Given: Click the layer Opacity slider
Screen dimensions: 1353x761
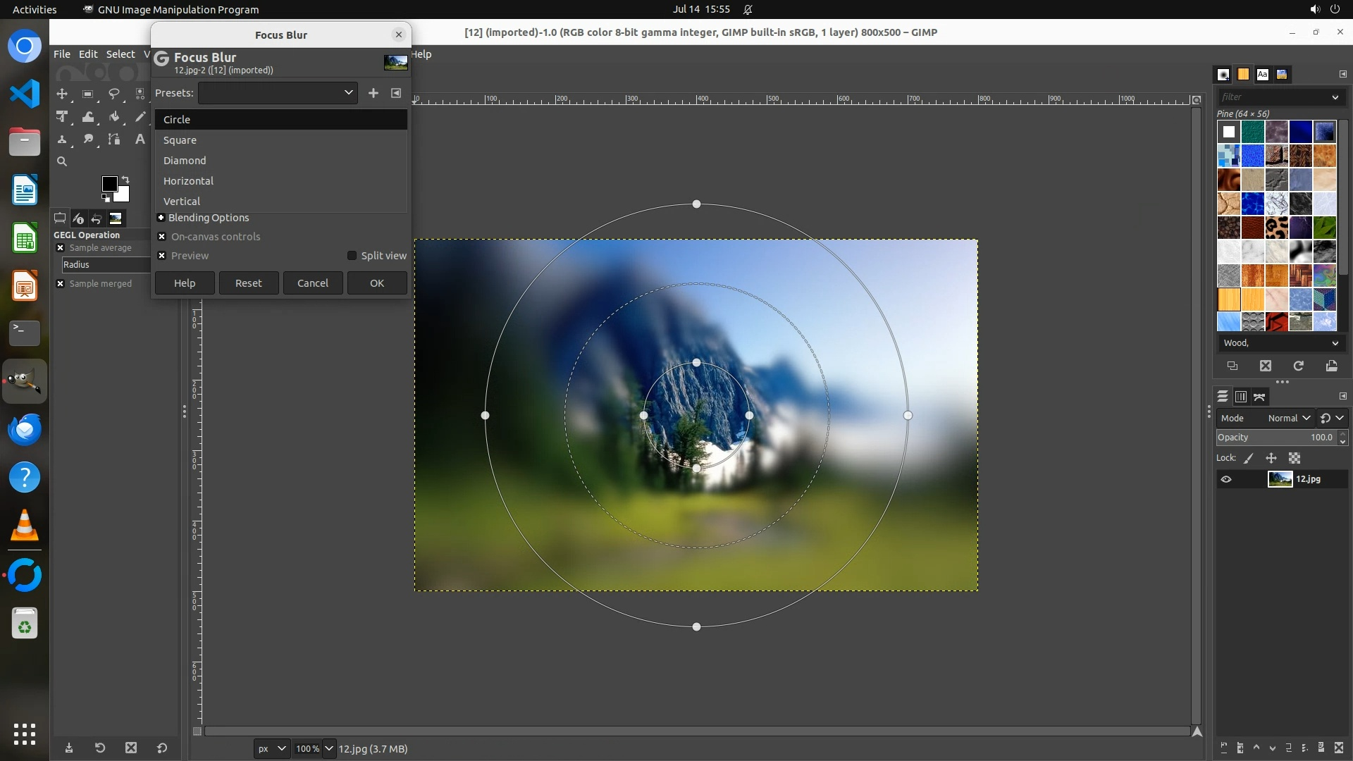Looking at the screenshot, I should point(1275,438).
